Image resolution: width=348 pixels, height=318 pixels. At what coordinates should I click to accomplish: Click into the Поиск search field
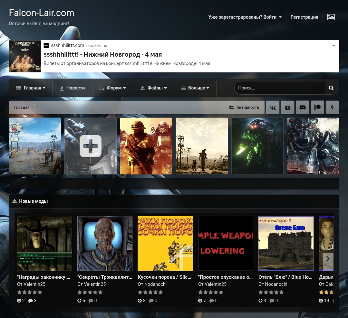279,88
